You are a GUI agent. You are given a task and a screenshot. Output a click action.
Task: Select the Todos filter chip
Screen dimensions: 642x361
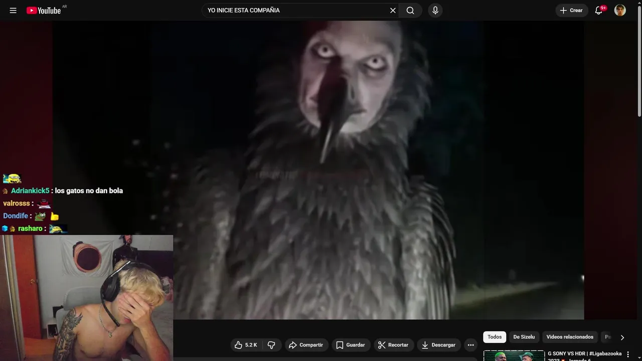[495, 337]
